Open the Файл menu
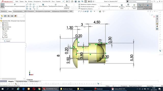The width and height of the screenshot is (163, 91). click(17, 2)
